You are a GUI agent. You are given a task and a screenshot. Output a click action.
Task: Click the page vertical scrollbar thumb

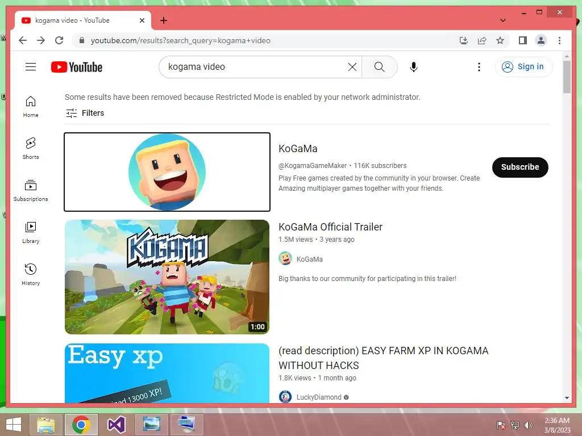point(567,77)
